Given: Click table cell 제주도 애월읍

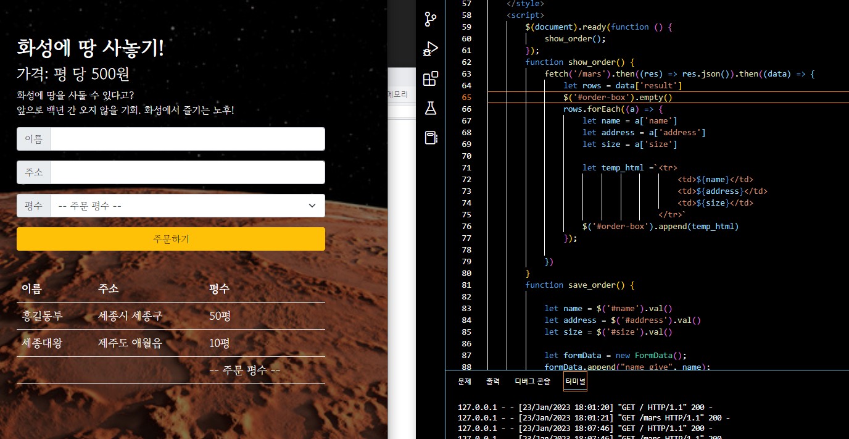Looking at the screenshot, I should pos(130,343).
